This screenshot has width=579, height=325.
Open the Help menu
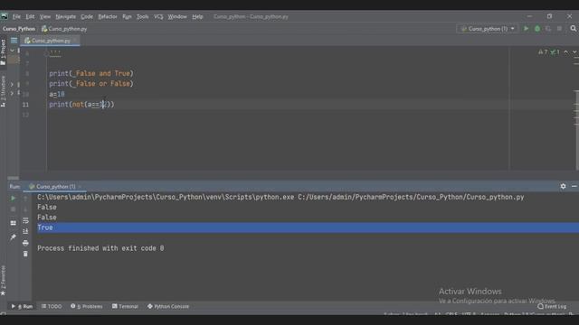coord(197,16)
